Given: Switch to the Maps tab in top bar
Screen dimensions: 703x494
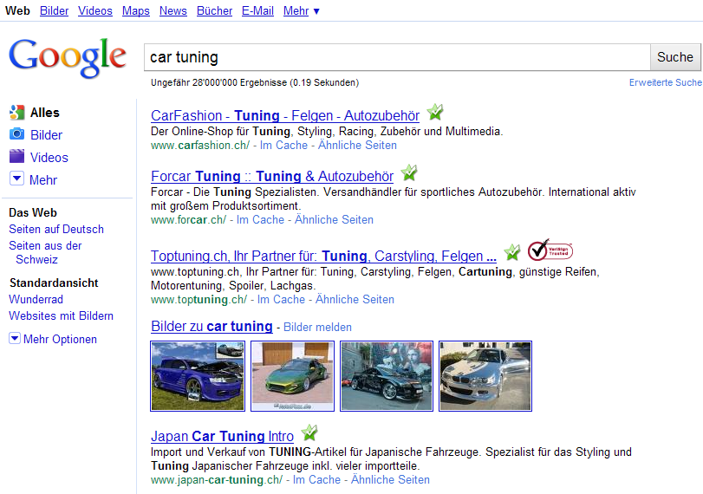Looking at the screenshot, I should (x=135, y=10).
